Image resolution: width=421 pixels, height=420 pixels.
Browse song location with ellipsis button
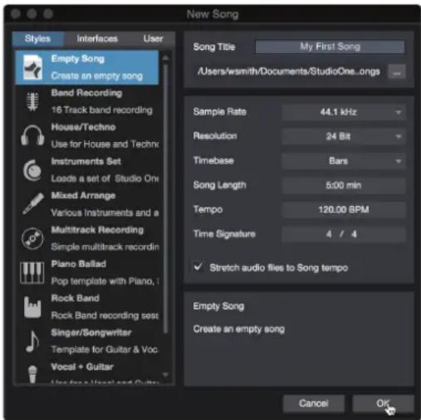[x=397, y=72]
